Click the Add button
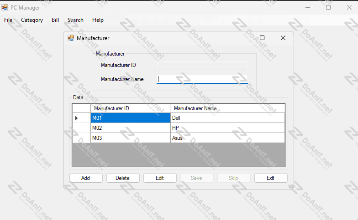The image size is (358, 220). coord(85,178)
